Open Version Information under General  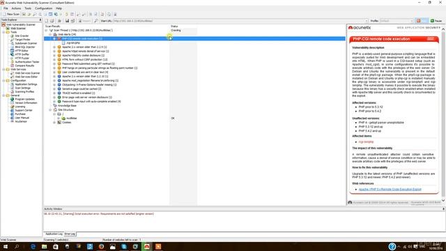[26, 102]
